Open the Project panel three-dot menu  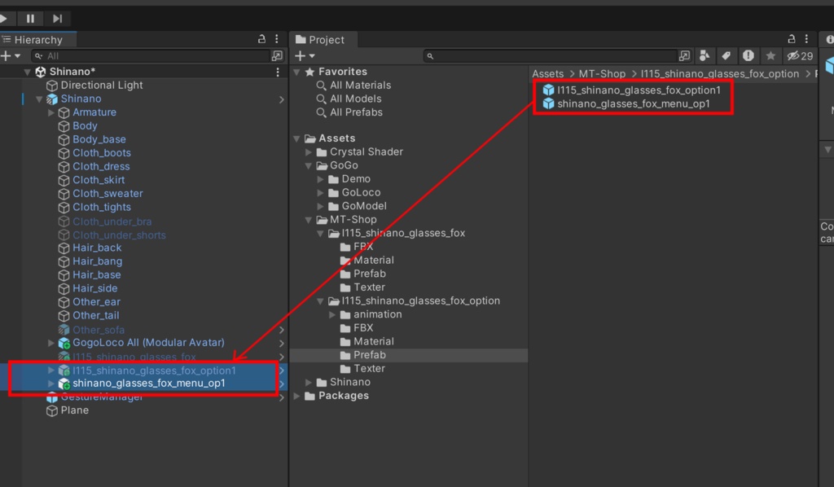point(806,39)
